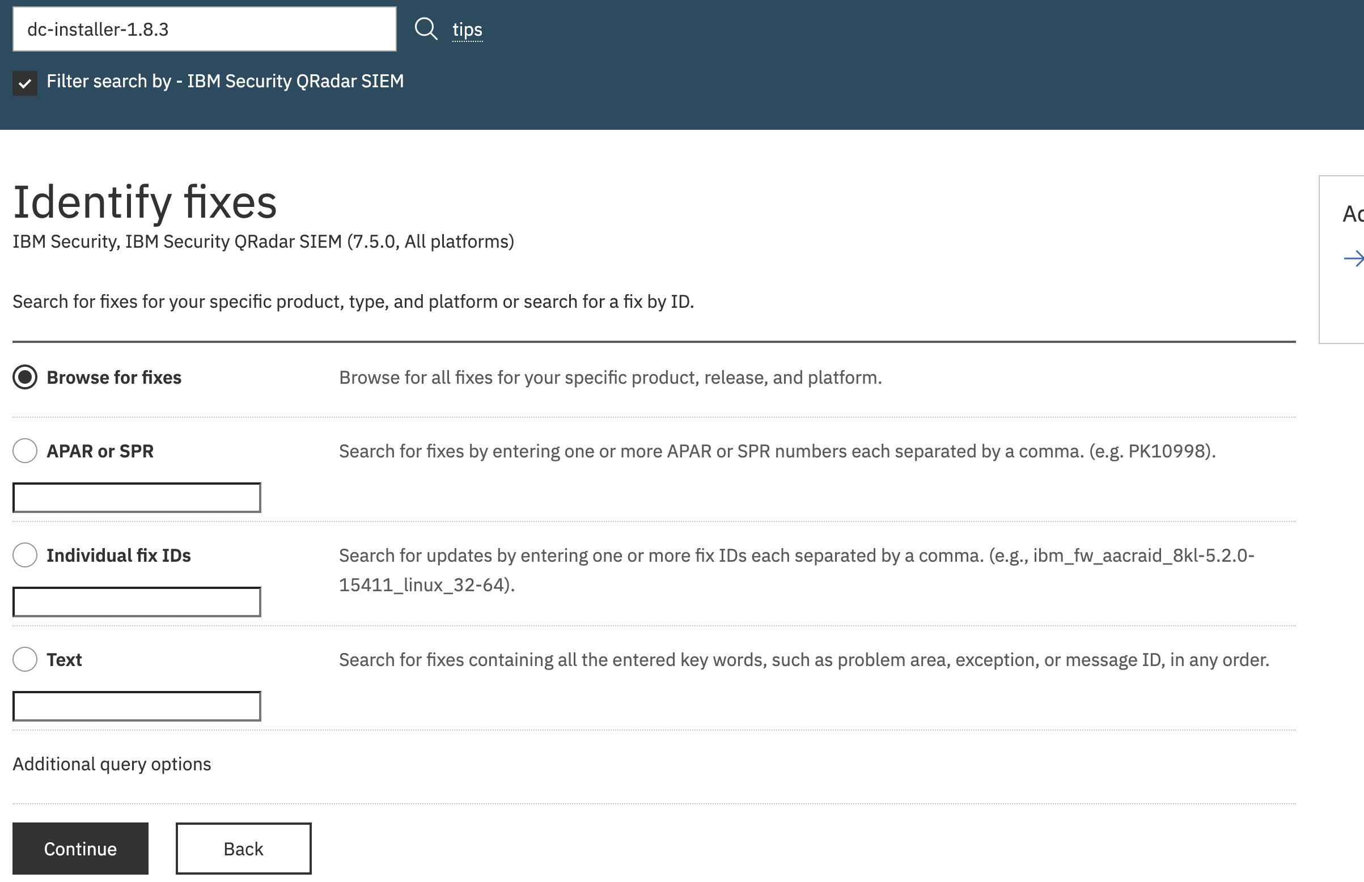Click the Text keywords input box
Viewport: 1364px width, 882px height.
(x=137, y=706)
